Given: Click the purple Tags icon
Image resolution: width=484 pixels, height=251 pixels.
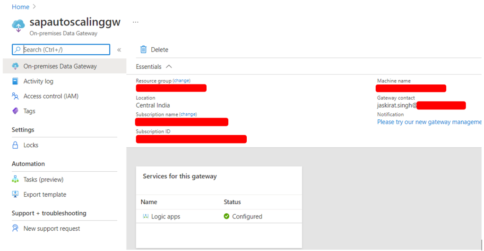Looking at the screenshot, I should pos(15,111).
